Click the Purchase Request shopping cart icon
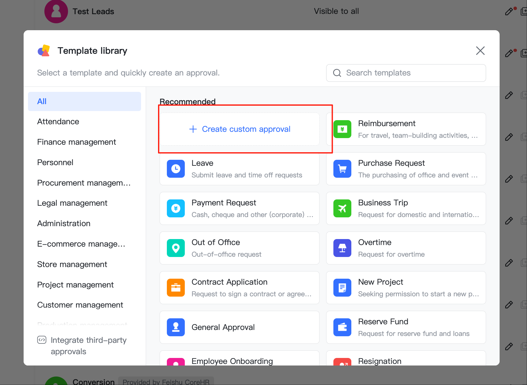The image size is (527, 385). [x=342, y=169]
